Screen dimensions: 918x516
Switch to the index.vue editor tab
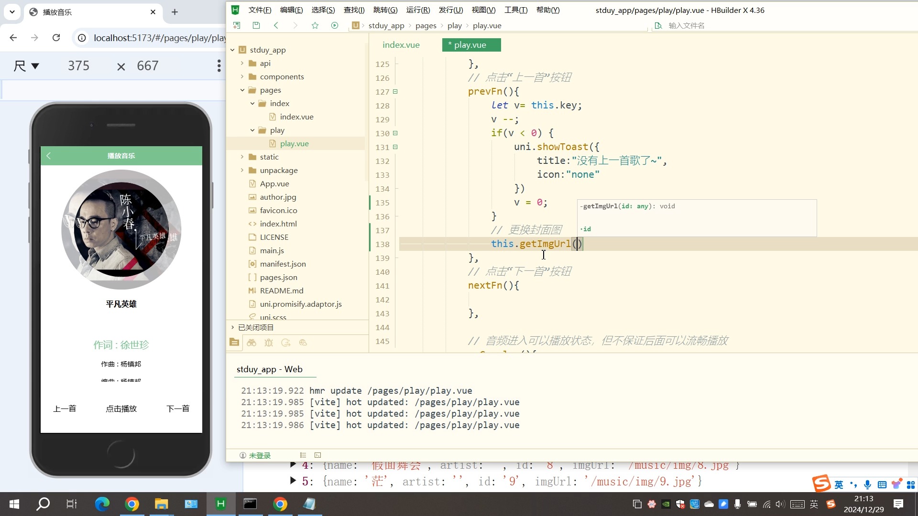coord(401,45)
